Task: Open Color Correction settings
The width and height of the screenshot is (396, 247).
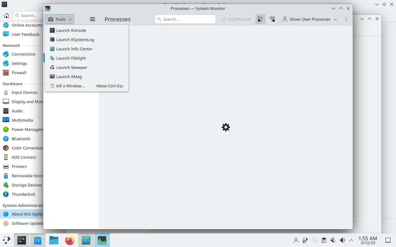Action: coord(22,148)
